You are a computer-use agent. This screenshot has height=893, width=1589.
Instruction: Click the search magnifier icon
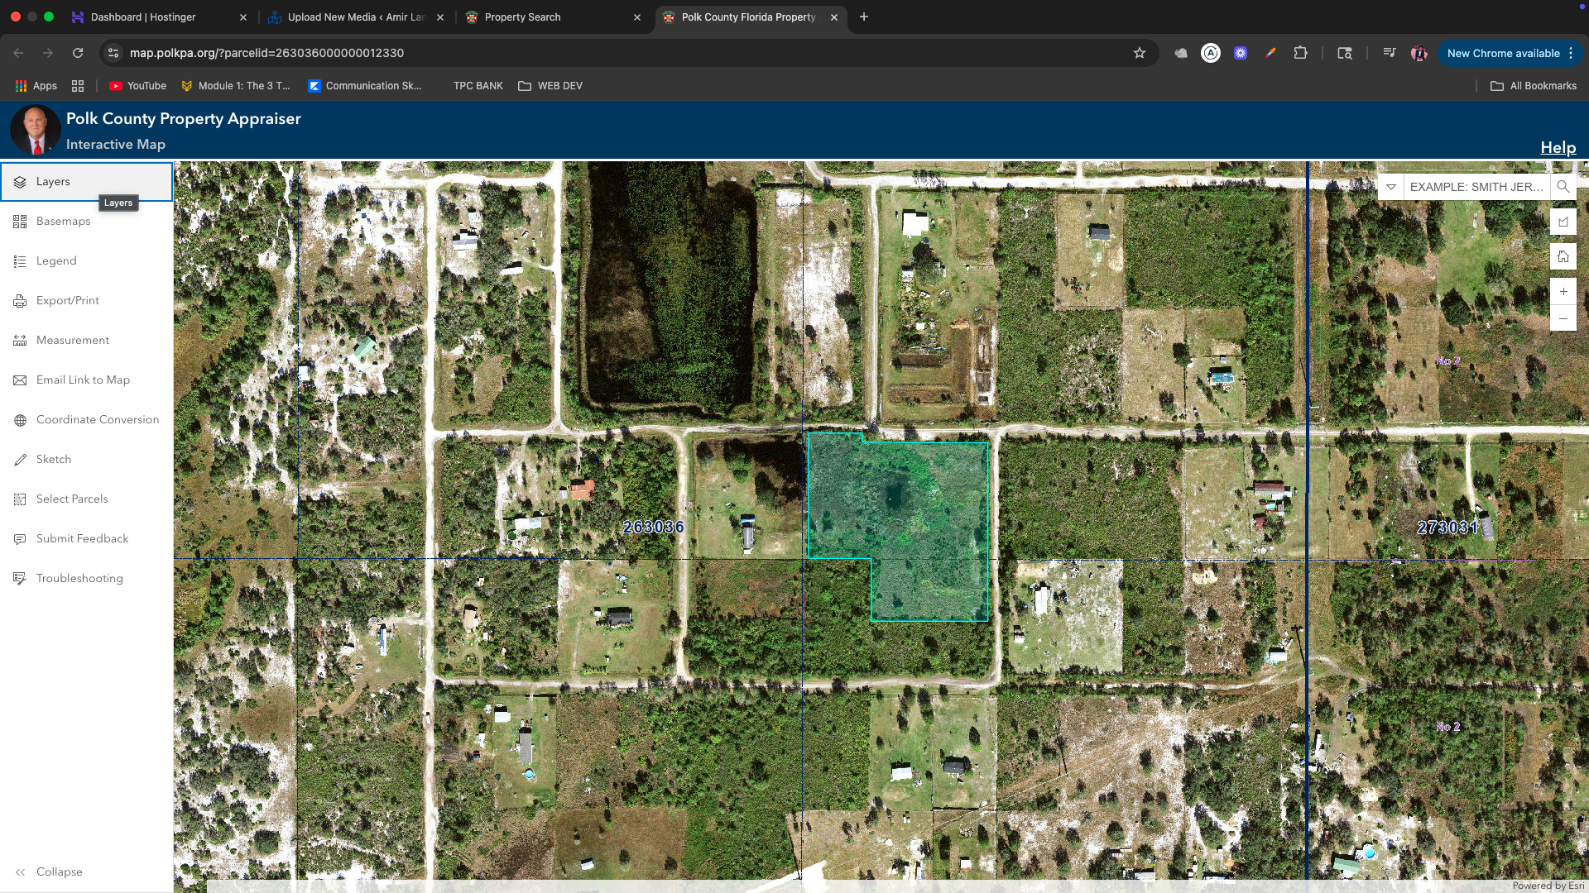coord(1563,187)
